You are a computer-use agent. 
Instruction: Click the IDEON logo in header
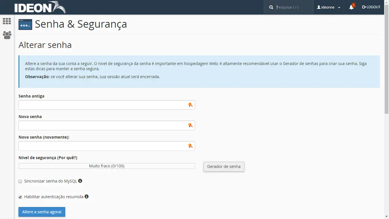(x=40, y=7)
